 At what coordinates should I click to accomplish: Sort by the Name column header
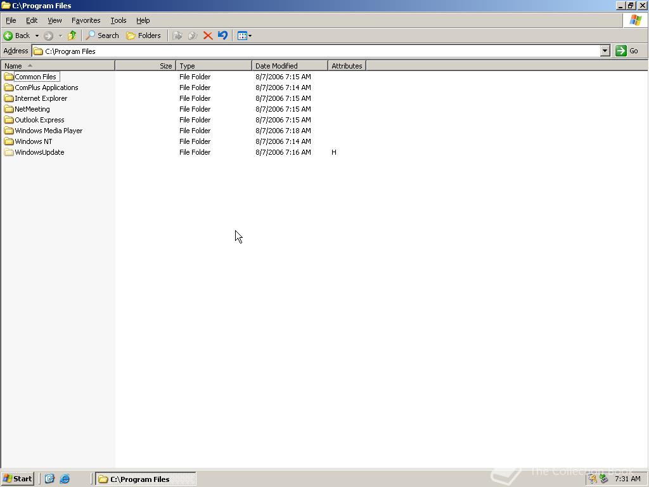point(58,66)
